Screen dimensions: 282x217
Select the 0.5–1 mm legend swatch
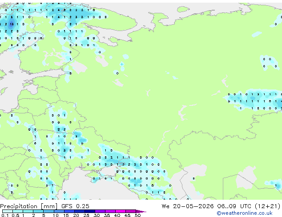coord(18,211)
